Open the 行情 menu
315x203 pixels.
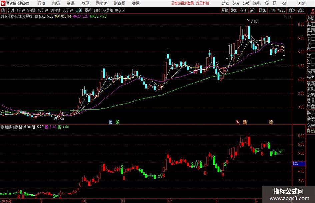(41, 3)
